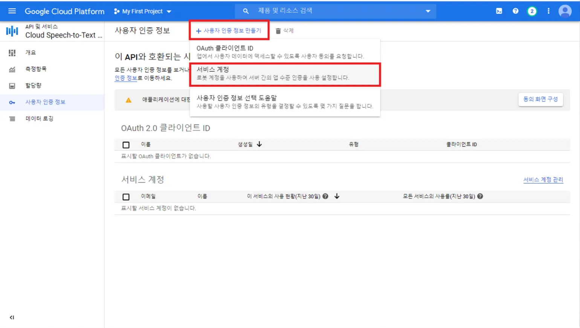Click the yellow warning triangle icon
The width and height of the screenshot is (580, 328).
128,100
